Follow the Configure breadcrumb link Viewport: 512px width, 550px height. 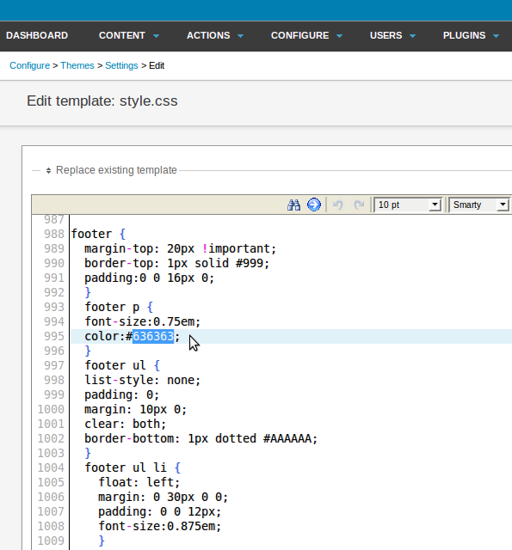29,65
